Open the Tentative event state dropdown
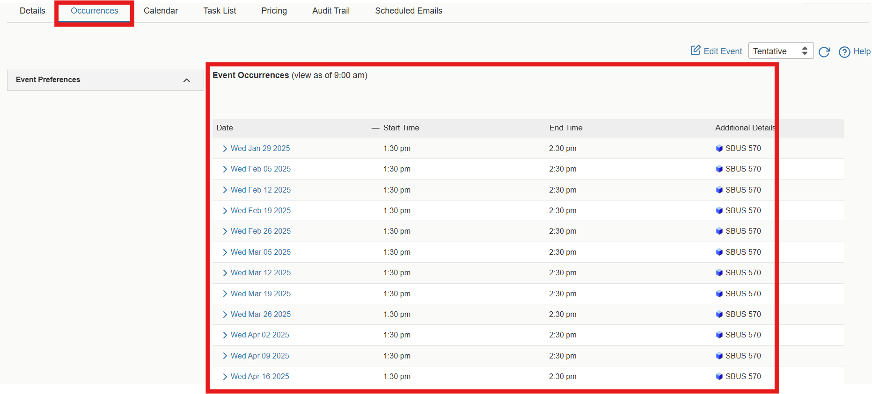 [x=780, y=51]
